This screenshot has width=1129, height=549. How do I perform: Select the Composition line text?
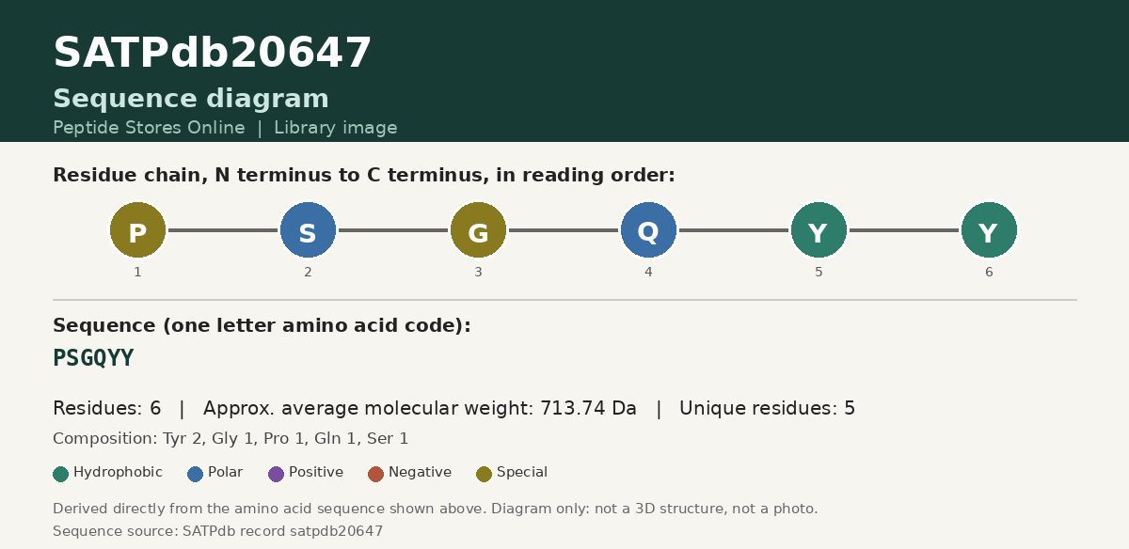pos(231,439)
